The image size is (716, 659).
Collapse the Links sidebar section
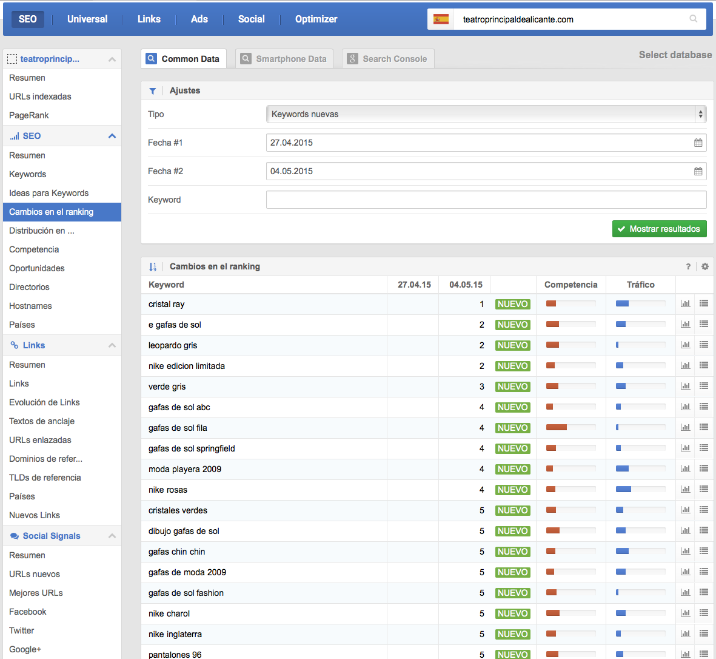click(x=112, y=345)
